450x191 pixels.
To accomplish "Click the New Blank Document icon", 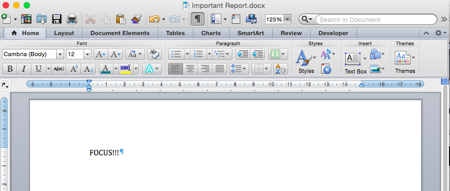I will pyautogui.click(x=6, y=19).
